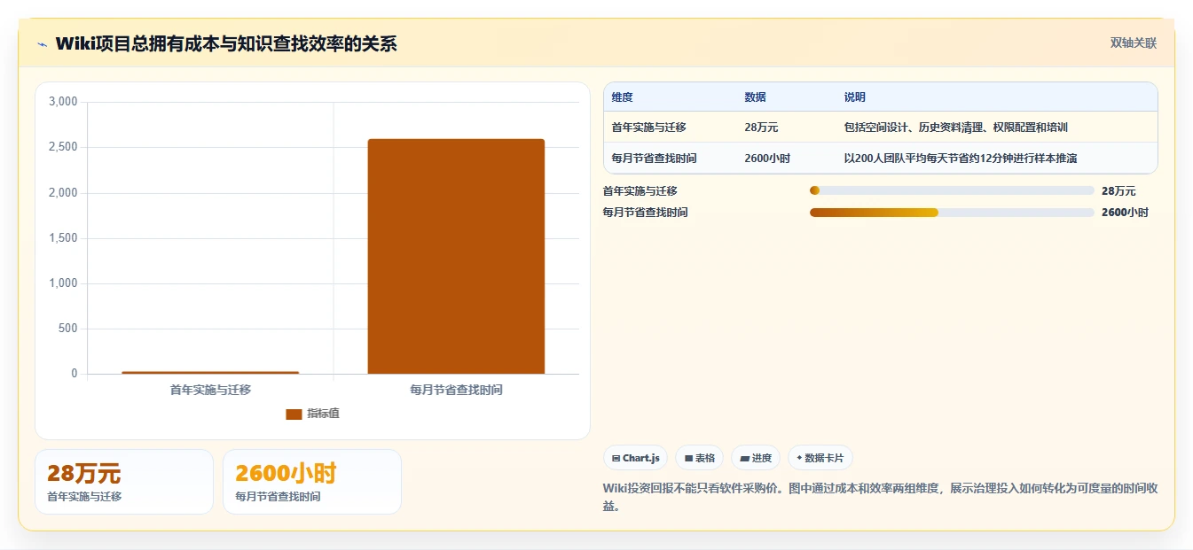
Task: Click the 指标值 legend label
Action: coord(323,414)
